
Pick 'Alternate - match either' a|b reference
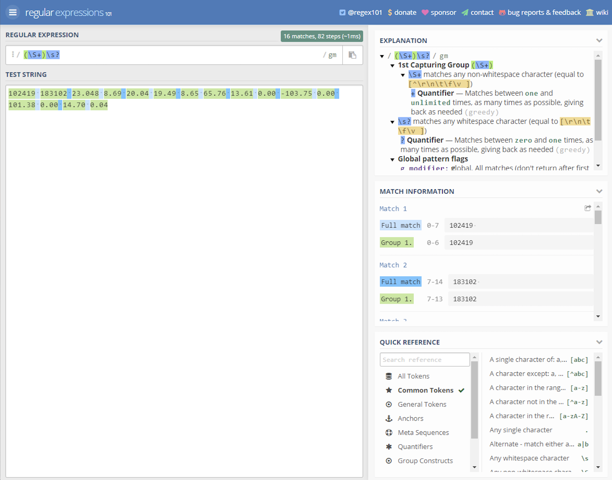click(539, 444)
